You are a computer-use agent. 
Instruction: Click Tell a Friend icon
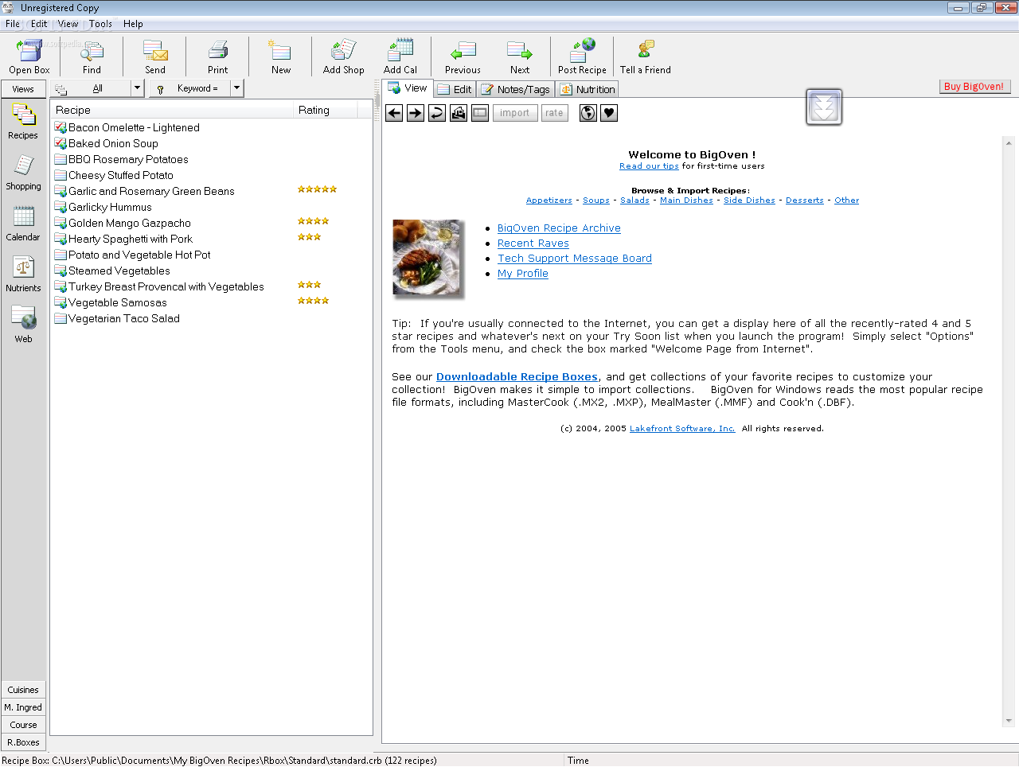[646, 56]
